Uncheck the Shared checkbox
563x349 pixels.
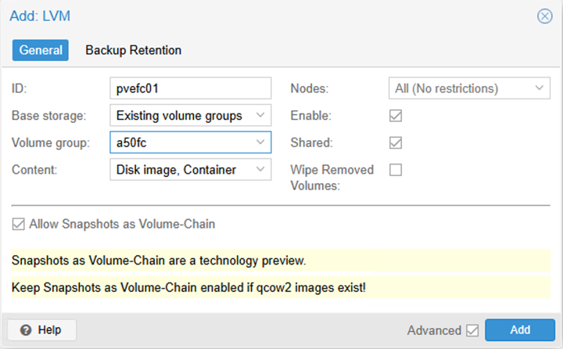tap(396, 142)
